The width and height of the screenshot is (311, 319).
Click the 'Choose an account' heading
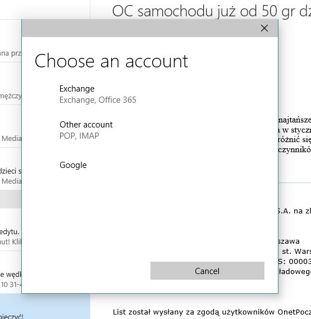[111, 61]
